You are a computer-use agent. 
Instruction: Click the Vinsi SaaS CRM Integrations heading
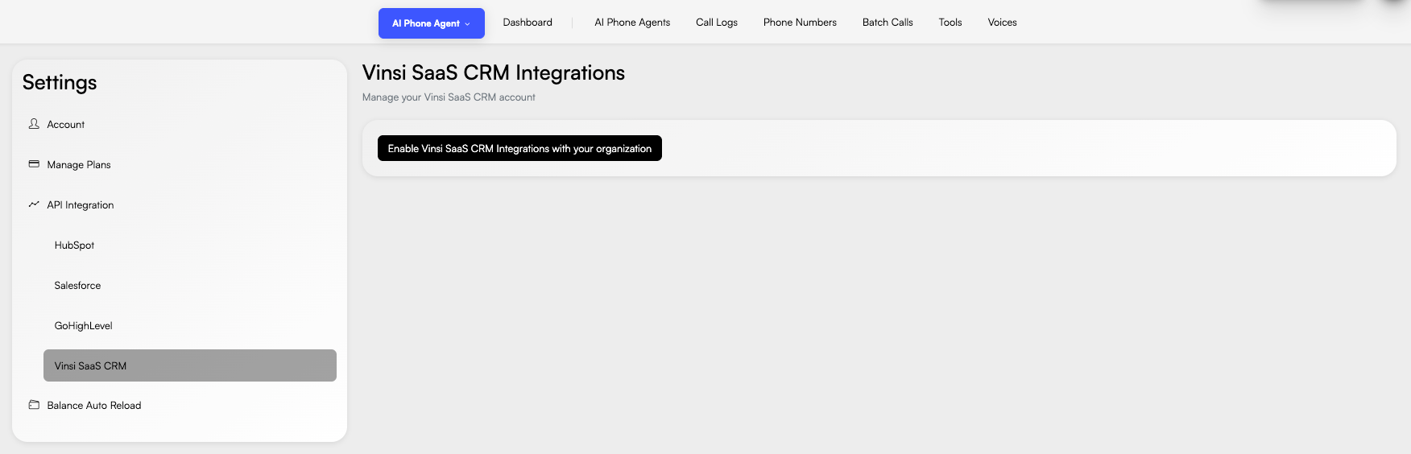pos(494,72)
